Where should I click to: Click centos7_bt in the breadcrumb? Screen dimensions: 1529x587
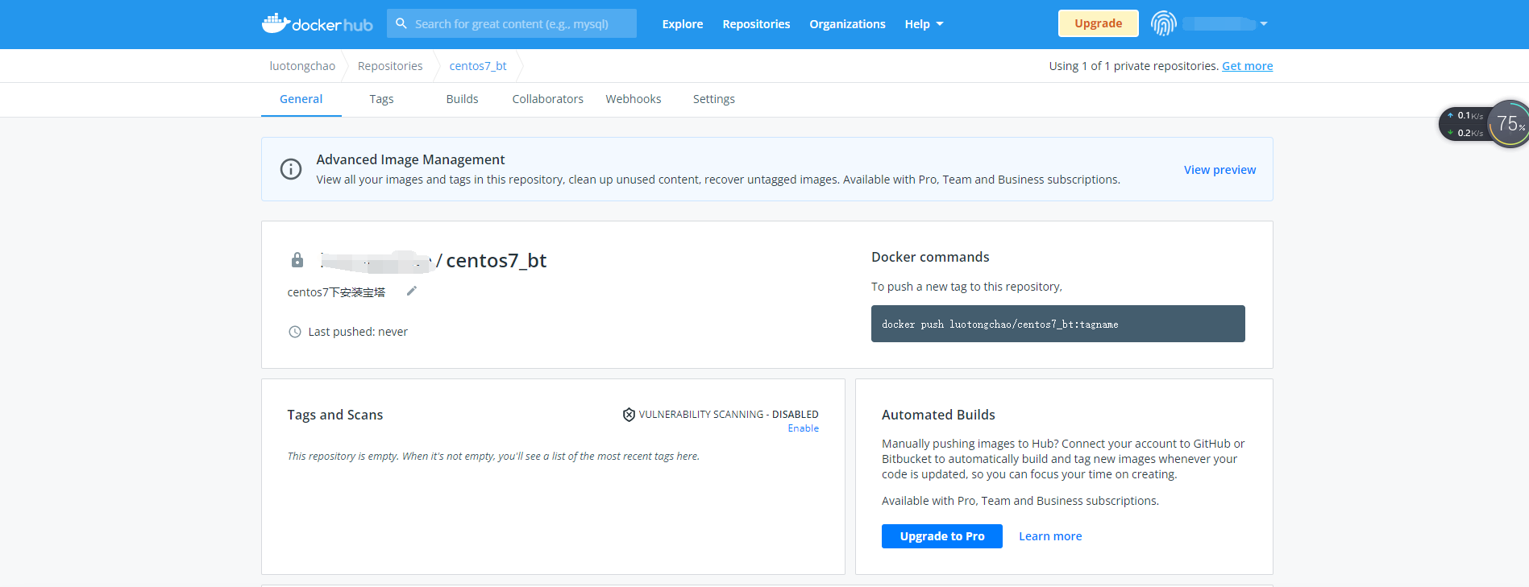[x=478, y=66]
